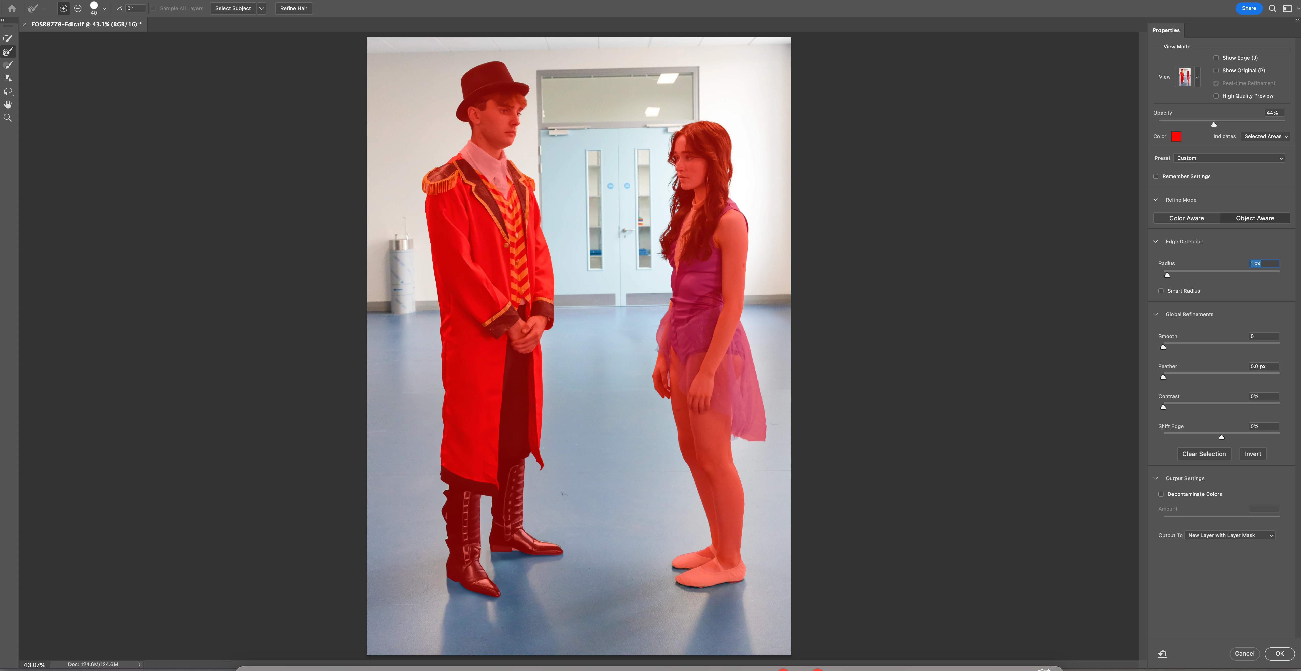The height and width of the screenshot is (671, 1301).
Task: Click the Home icon
Action: [x=12, y=9]
